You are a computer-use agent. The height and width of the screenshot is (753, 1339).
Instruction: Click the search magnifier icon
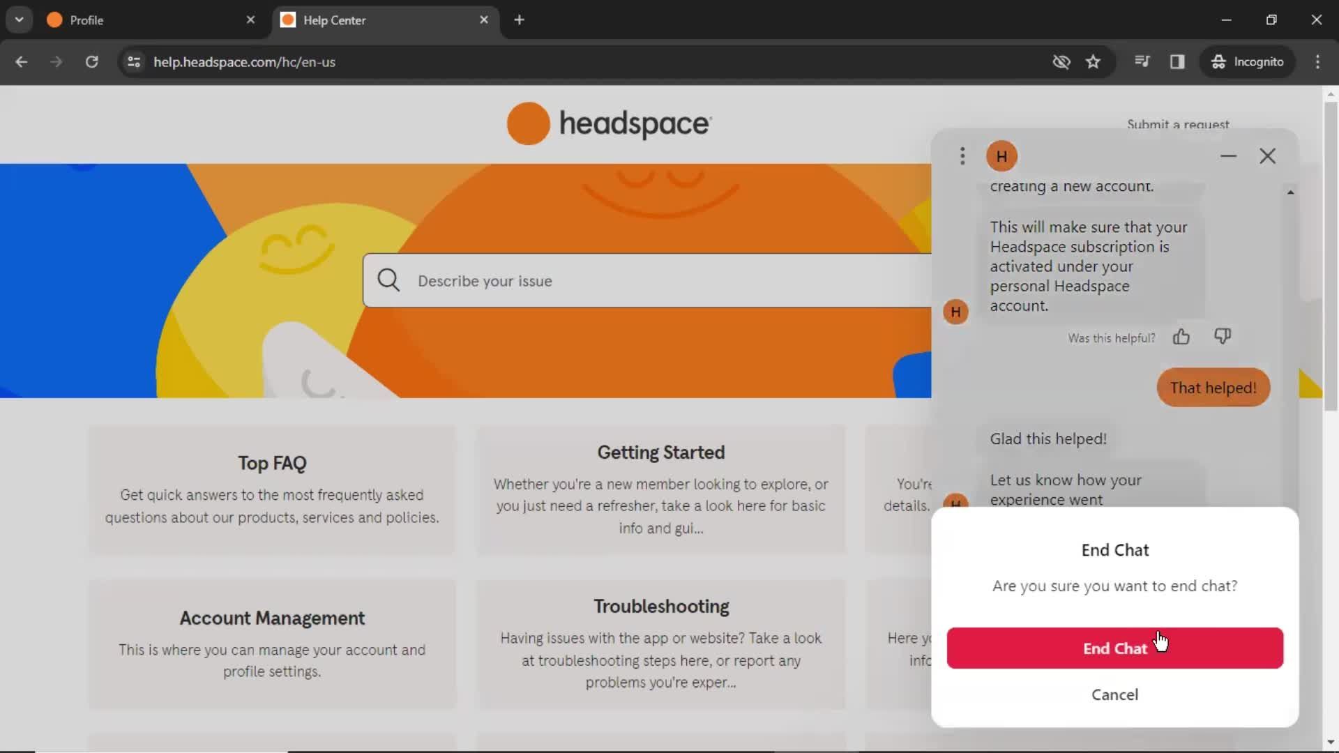point(388,280)
